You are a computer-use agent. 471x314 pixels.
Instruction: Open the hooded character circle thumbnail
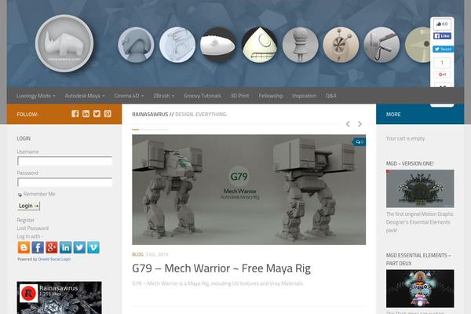click(136, 45)
